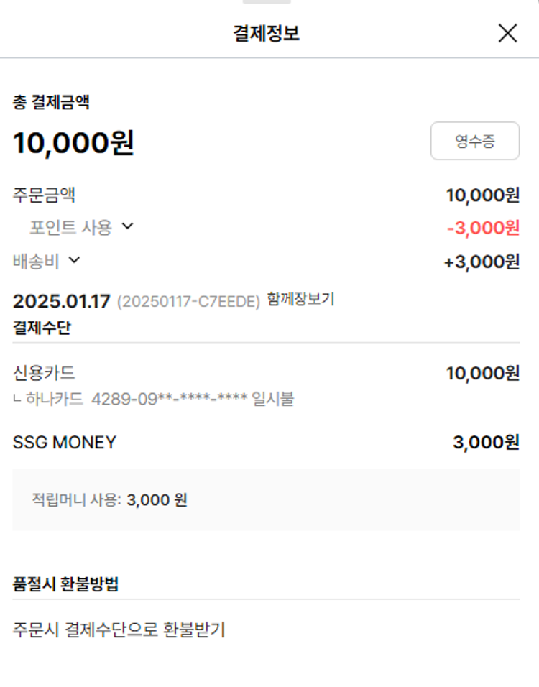Click the red -3,000원 point discount amount
This screenshot has width=539, height=687.
coord(483,229)
